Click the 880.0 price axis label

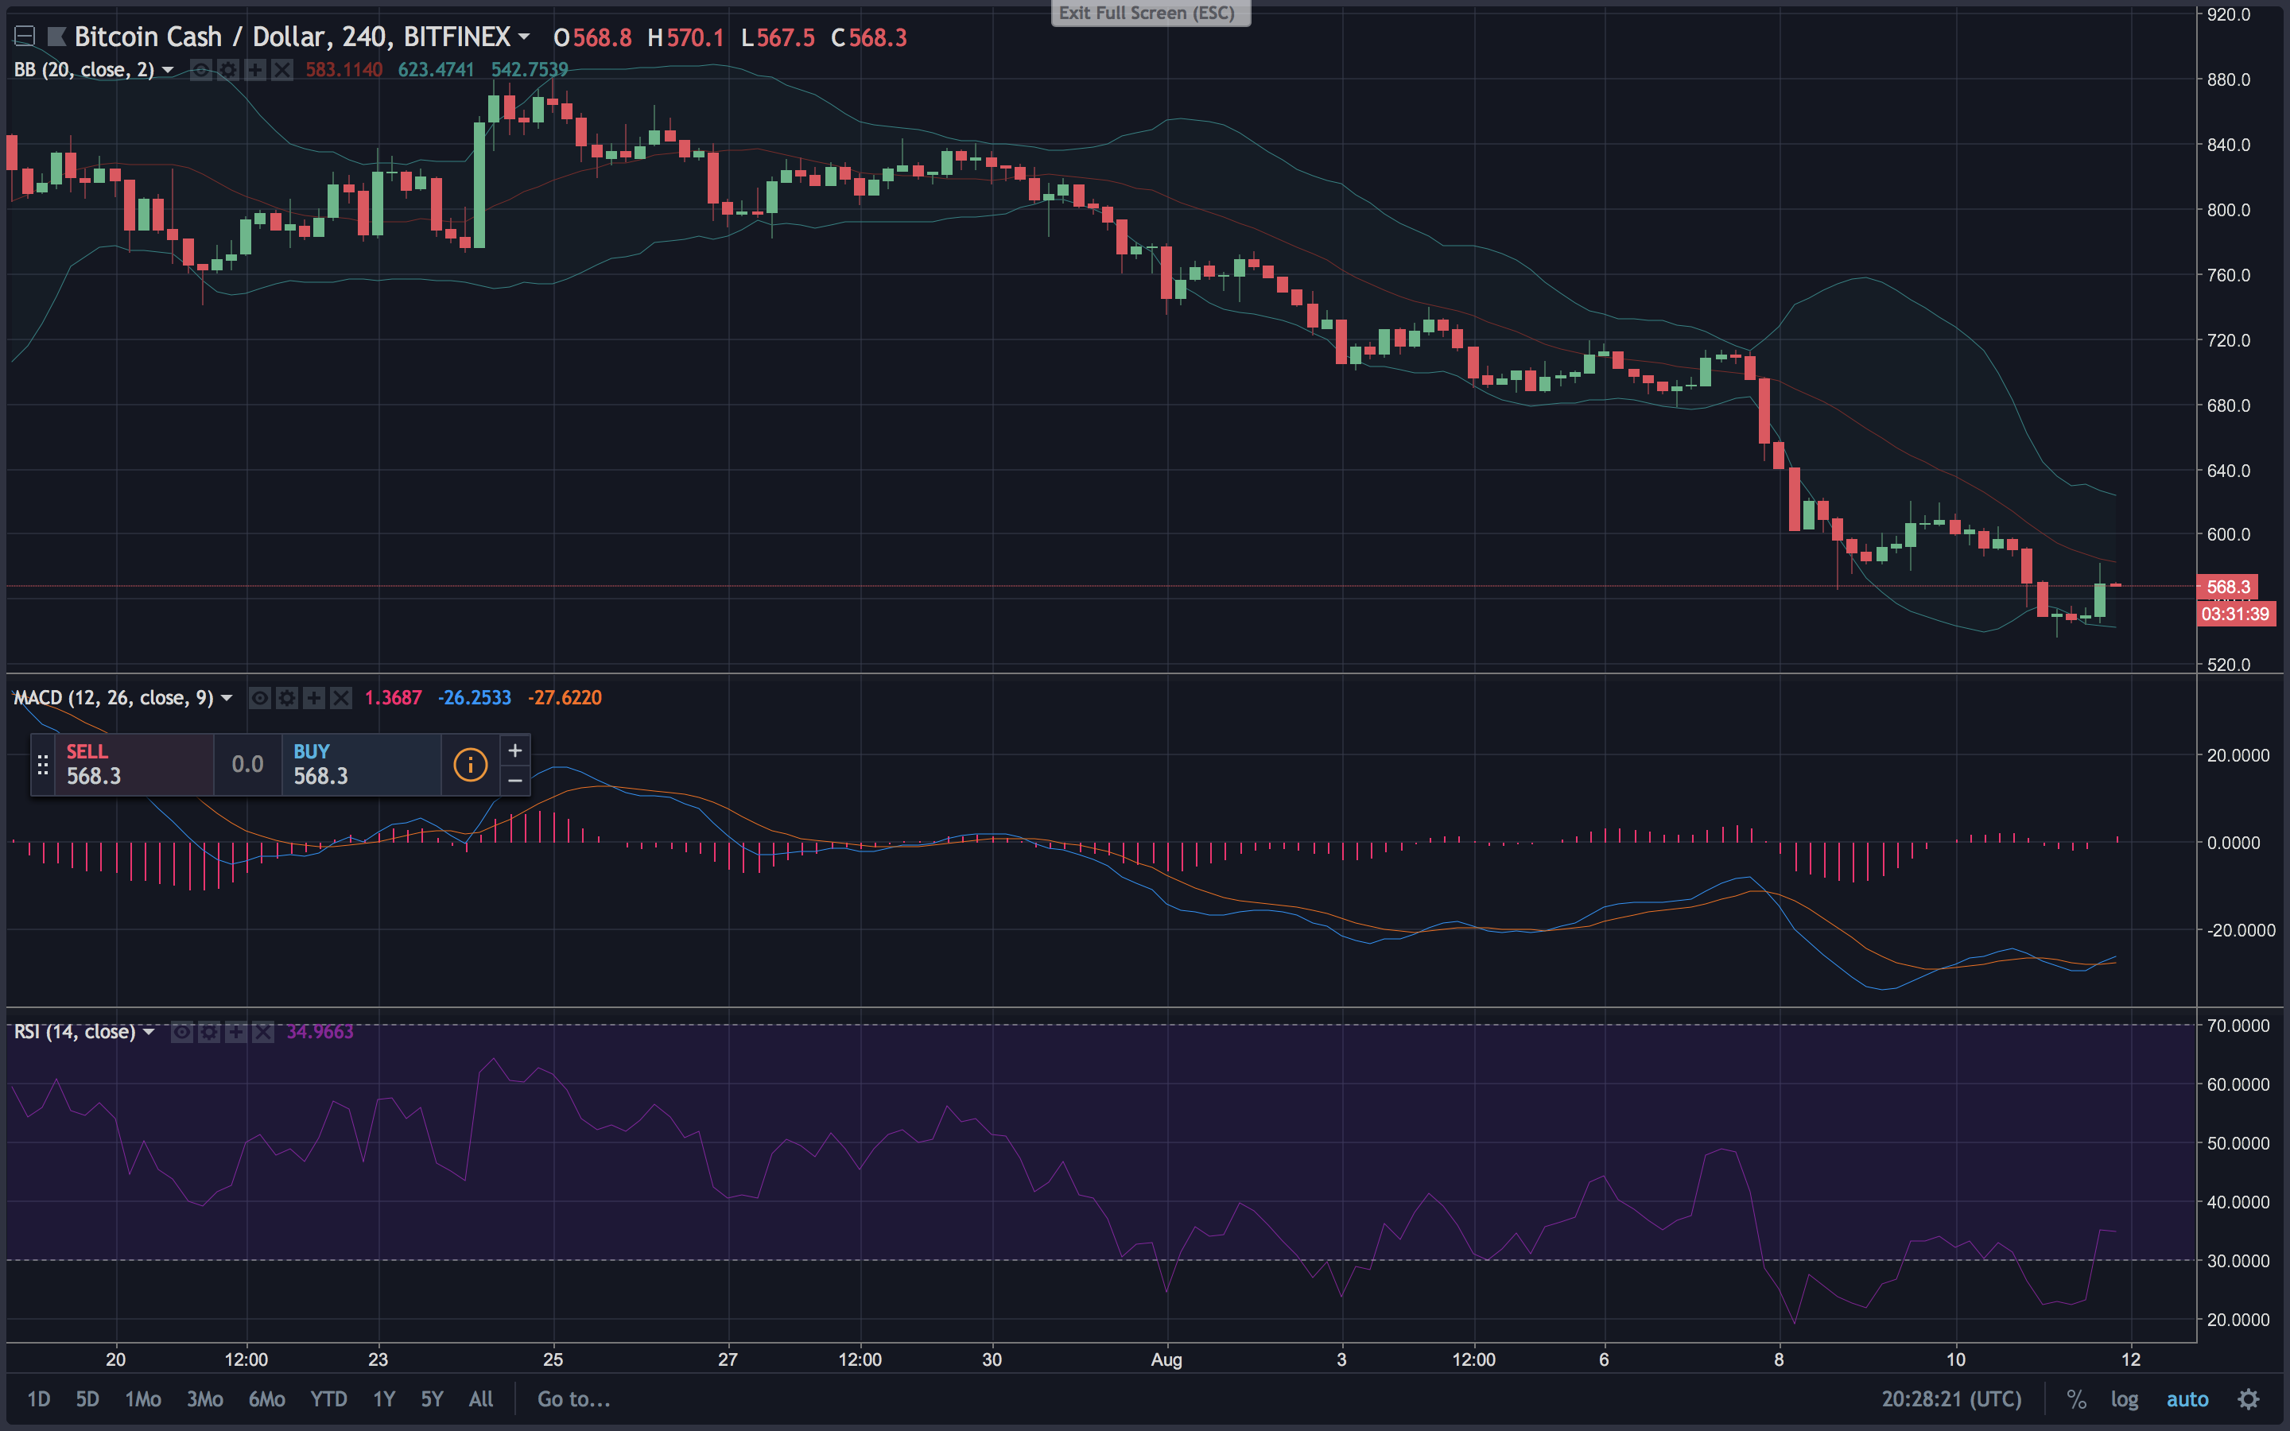point(2227,79)
